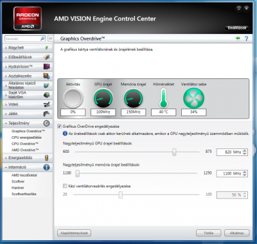Click the 34% fan speed readout
The image size is (257, 244).
(x=193, y=112)
